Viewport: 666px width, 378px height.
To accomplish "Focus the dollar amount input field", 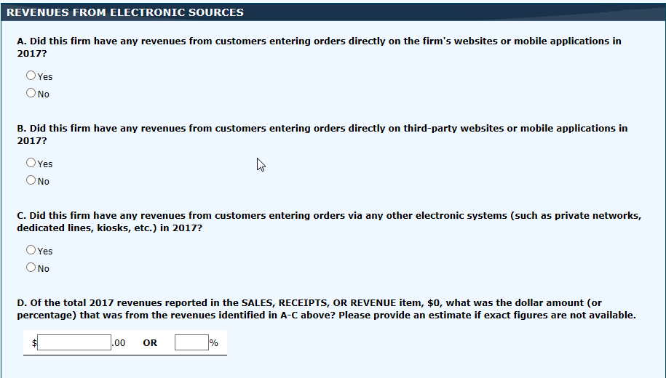I will 74,342.
